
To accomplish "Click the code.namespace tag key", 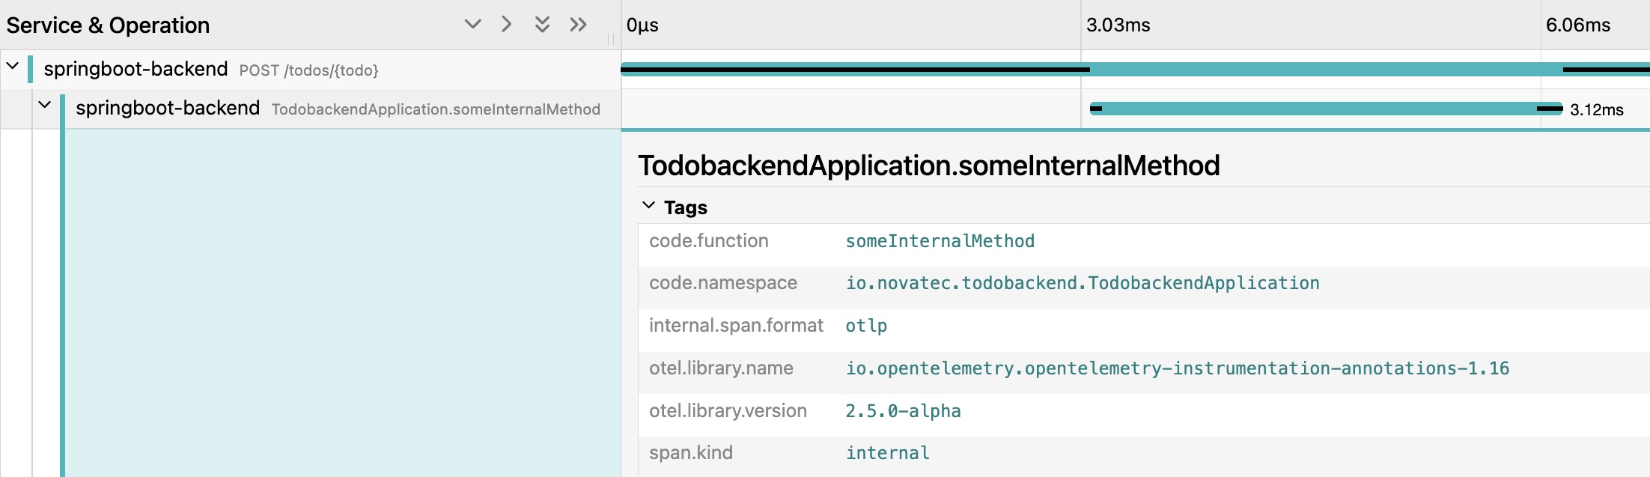I will (722, 282).
